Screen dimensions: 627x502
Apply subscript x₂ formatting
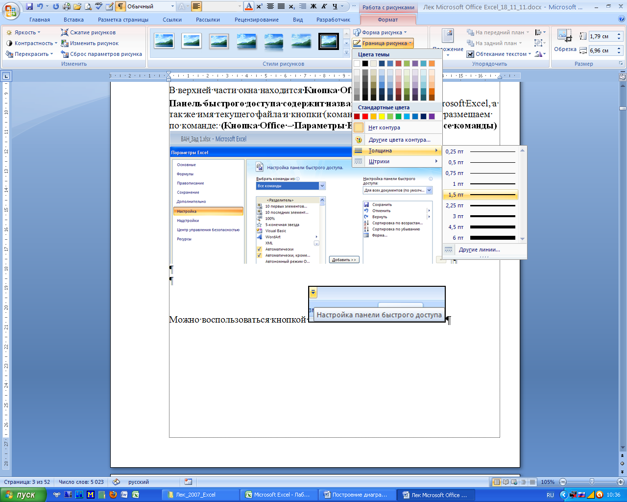click(x=292, y=7)
